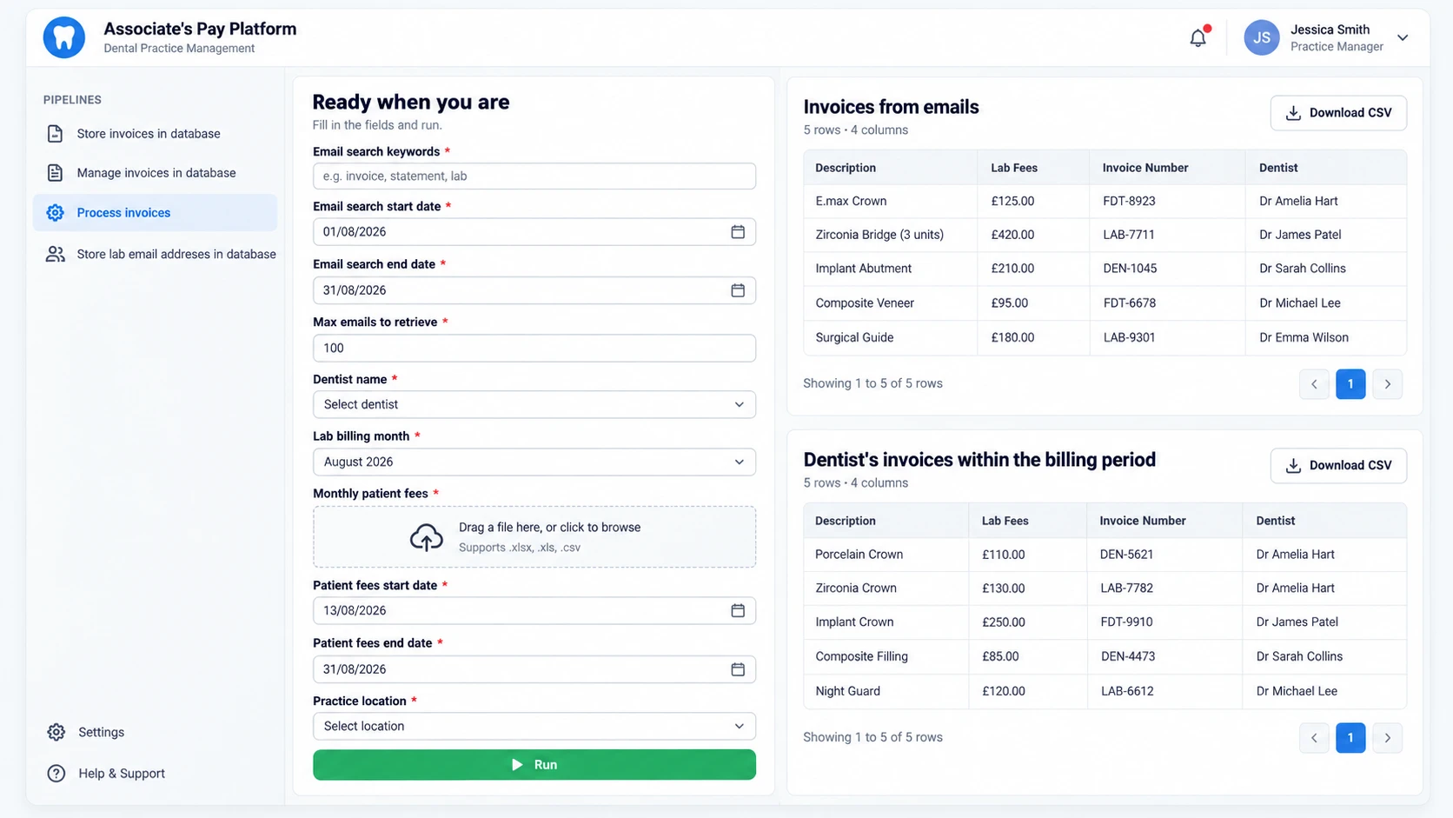
Task: Open Help & Support
Action: coord(106,774)
